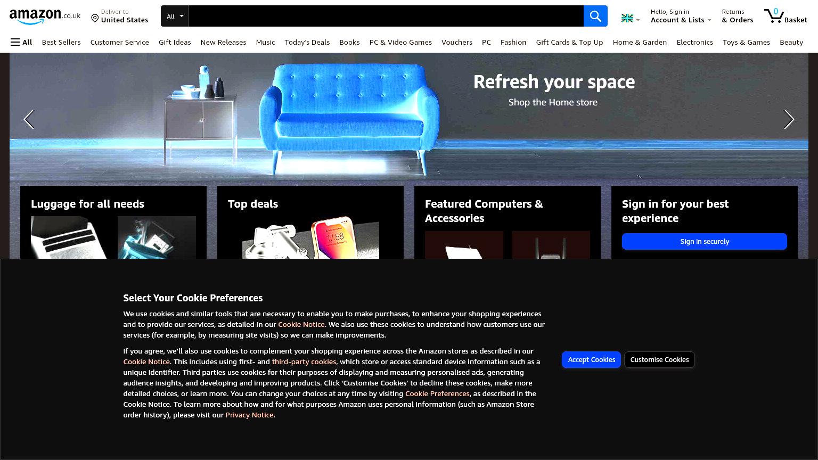Click Top deals product image
Image resolution: width=818 pixels, height=460 pixels.
pyautogui.click(x=310, y=237)
